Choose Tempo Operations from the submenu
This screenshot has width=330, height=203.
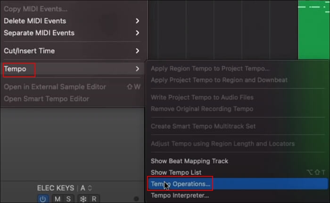(x=181, y=183)
